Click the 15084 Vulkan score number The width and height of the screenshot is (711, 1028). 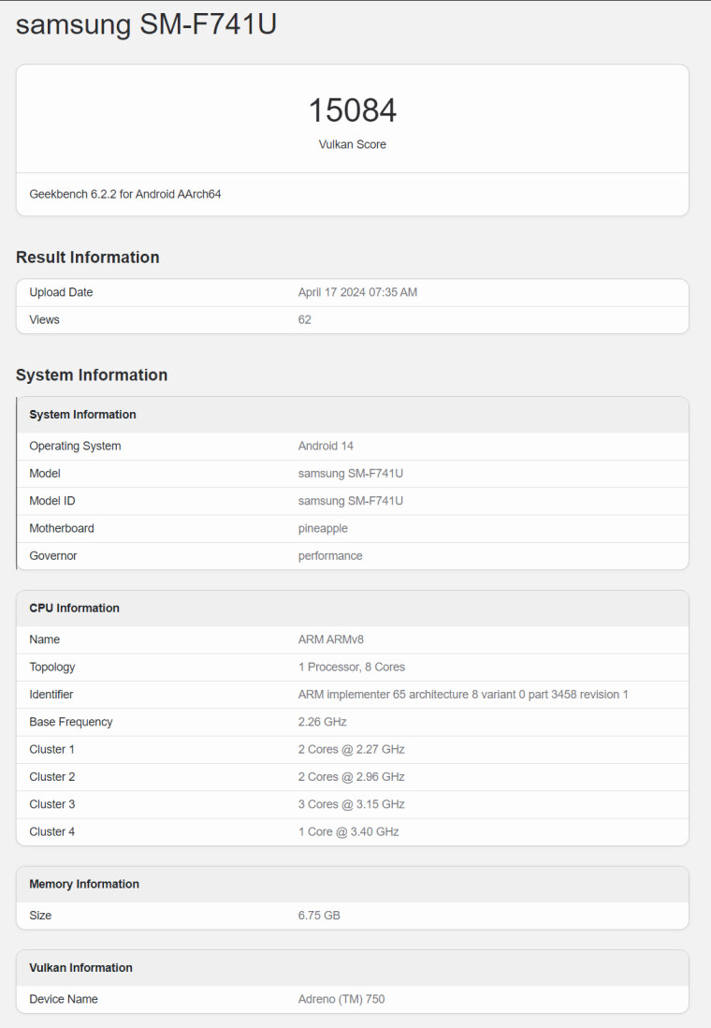(x=353, y=110)
